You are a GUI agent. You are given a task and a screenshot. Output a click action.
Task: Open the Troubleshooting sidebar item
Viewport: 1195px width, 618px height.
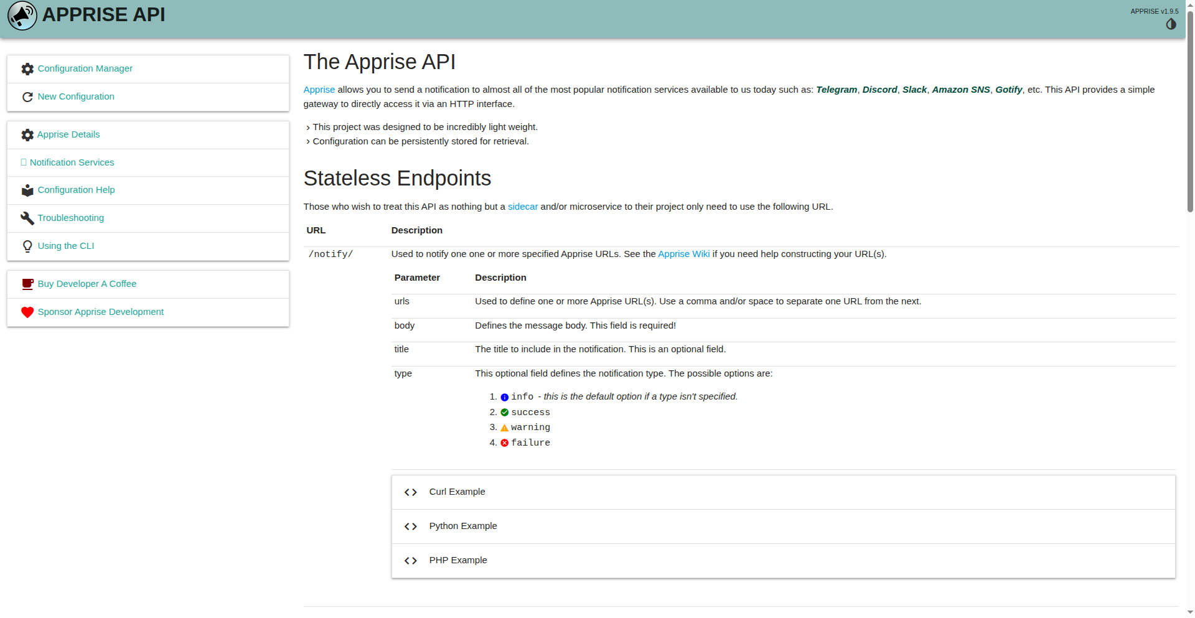click(x=70, y=218)
